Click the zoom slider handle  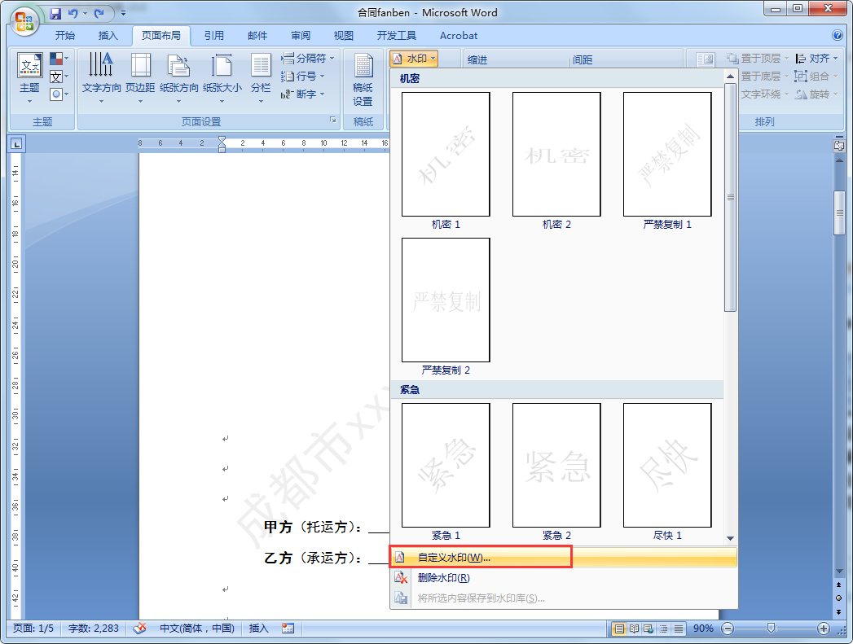771,629
